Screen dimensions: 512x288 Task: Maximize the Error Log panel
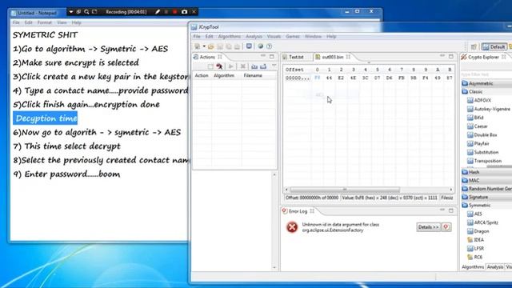coord(451,210)
